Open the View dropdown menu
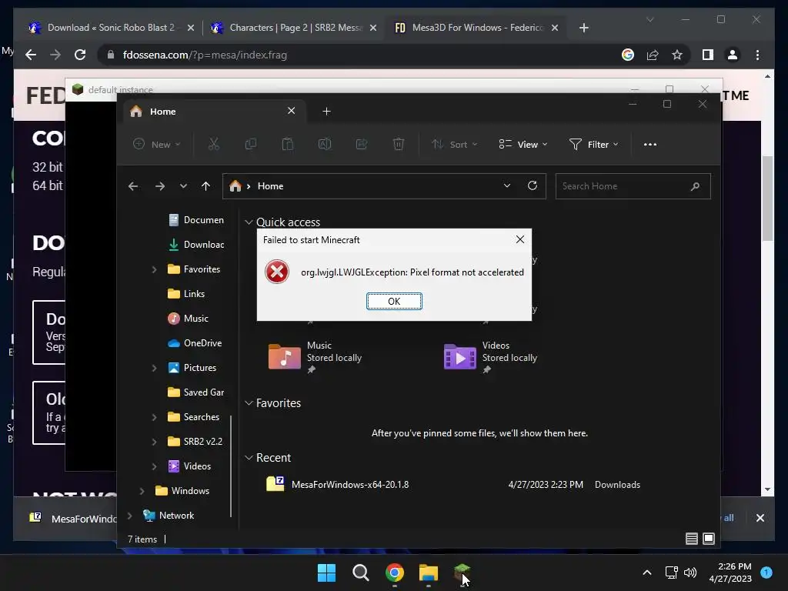This screenshot has height=591, width=788. click(x=523, y=144)
